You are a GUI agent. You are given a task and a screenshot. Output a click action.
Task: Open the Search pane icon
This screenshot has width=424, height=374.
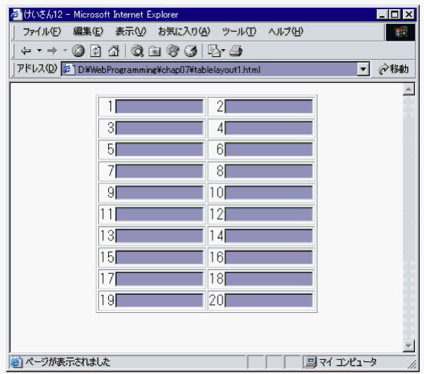click(138, 51)
